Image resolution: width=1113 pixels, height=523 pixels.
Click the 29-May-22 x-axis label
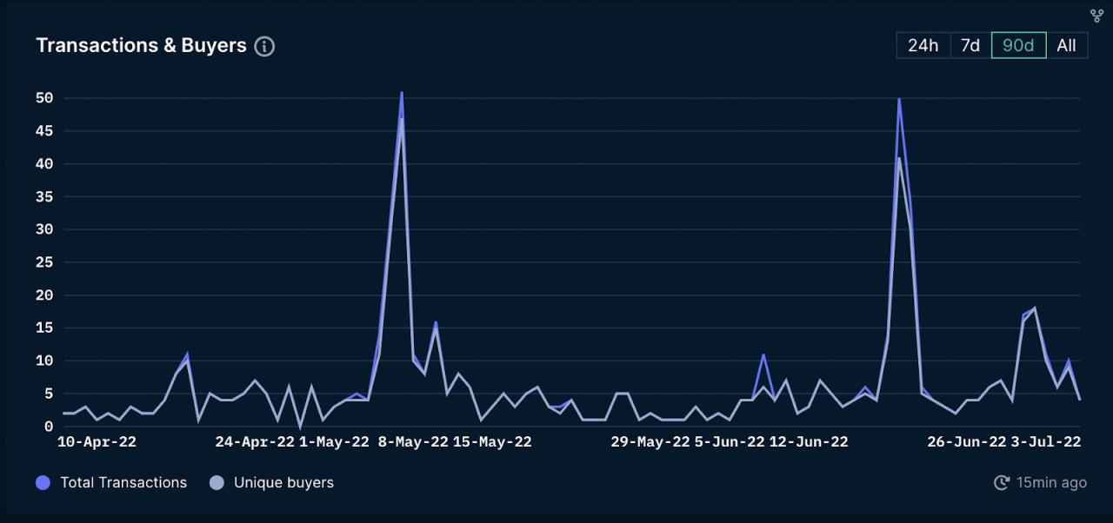coord(650,442)
